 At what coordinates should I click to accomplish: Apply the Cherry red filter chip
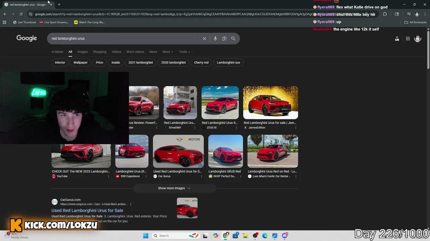click(201, 63)
